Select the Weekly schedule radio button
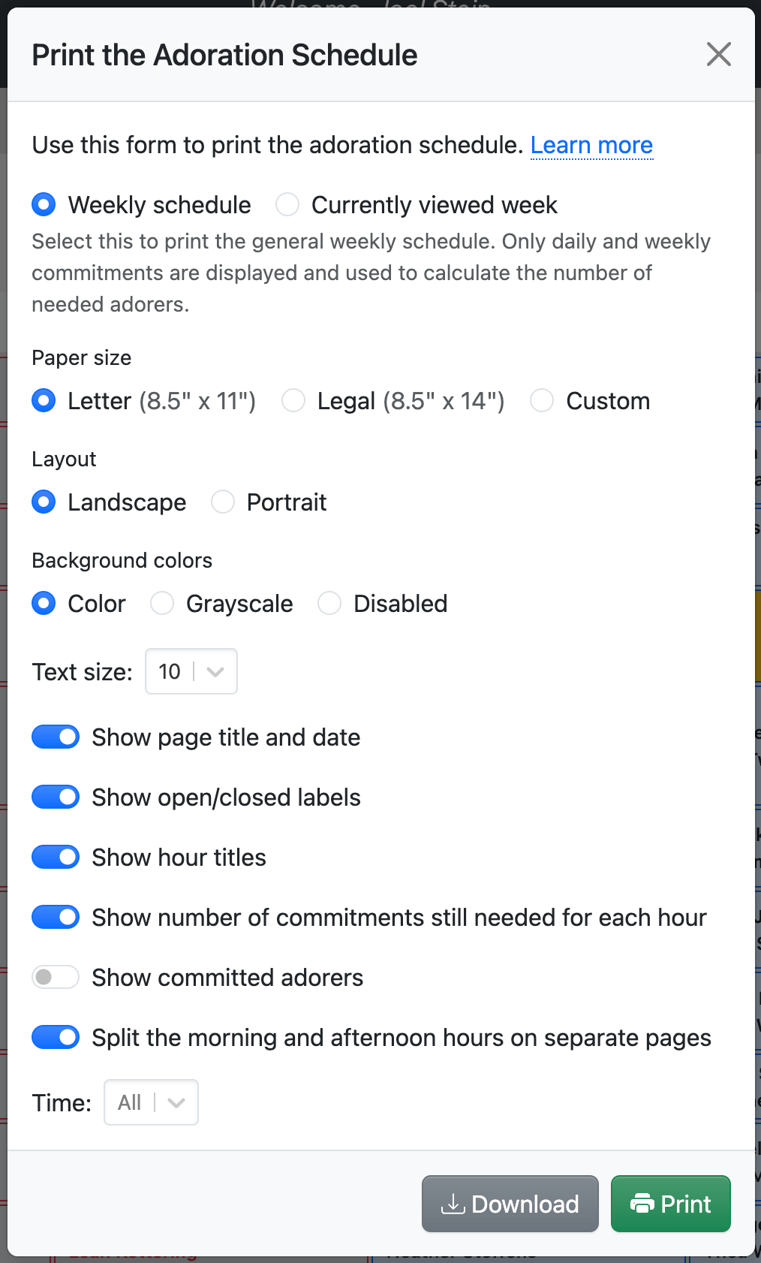 44,204
